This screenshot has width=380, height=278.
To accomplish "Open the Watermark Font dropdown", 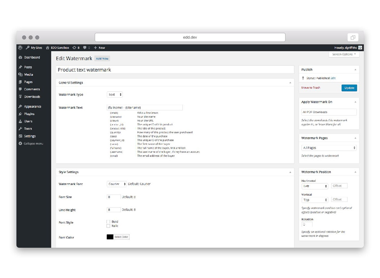I will pyautogui.click(x=116, y=184).
